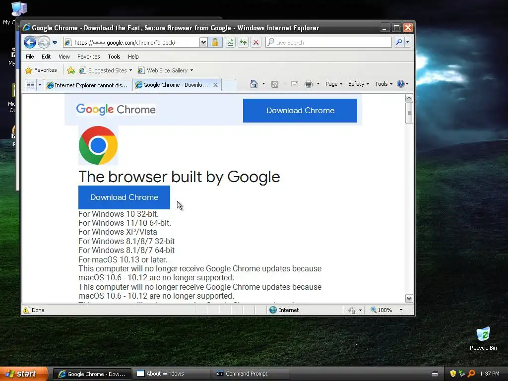Click the Add to Favorites Bar icon
The width and height of the screenshot is (508, 381).
71,70
